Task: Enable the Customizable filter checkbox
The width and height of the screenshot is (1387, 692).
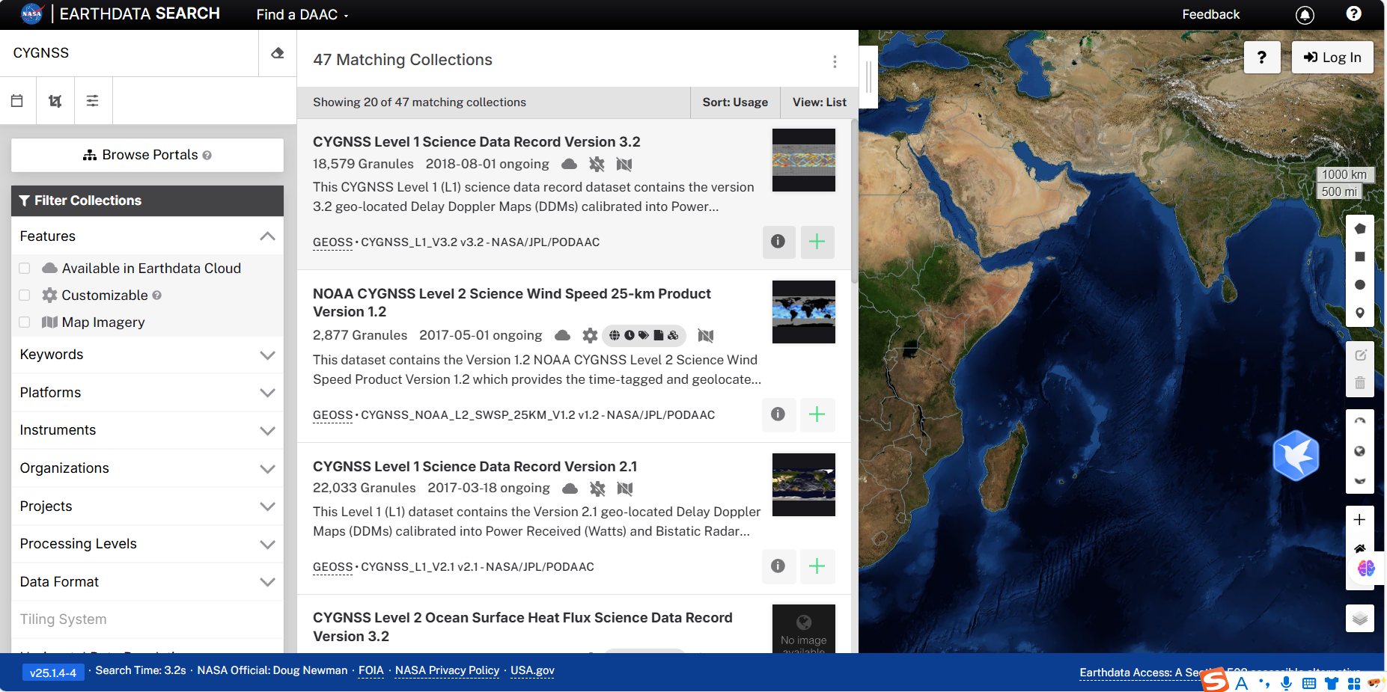Action: click(x=25, y=296)
